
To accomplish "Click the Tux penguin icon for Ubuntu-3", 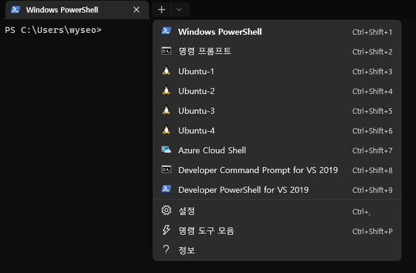I will [166, 110].
